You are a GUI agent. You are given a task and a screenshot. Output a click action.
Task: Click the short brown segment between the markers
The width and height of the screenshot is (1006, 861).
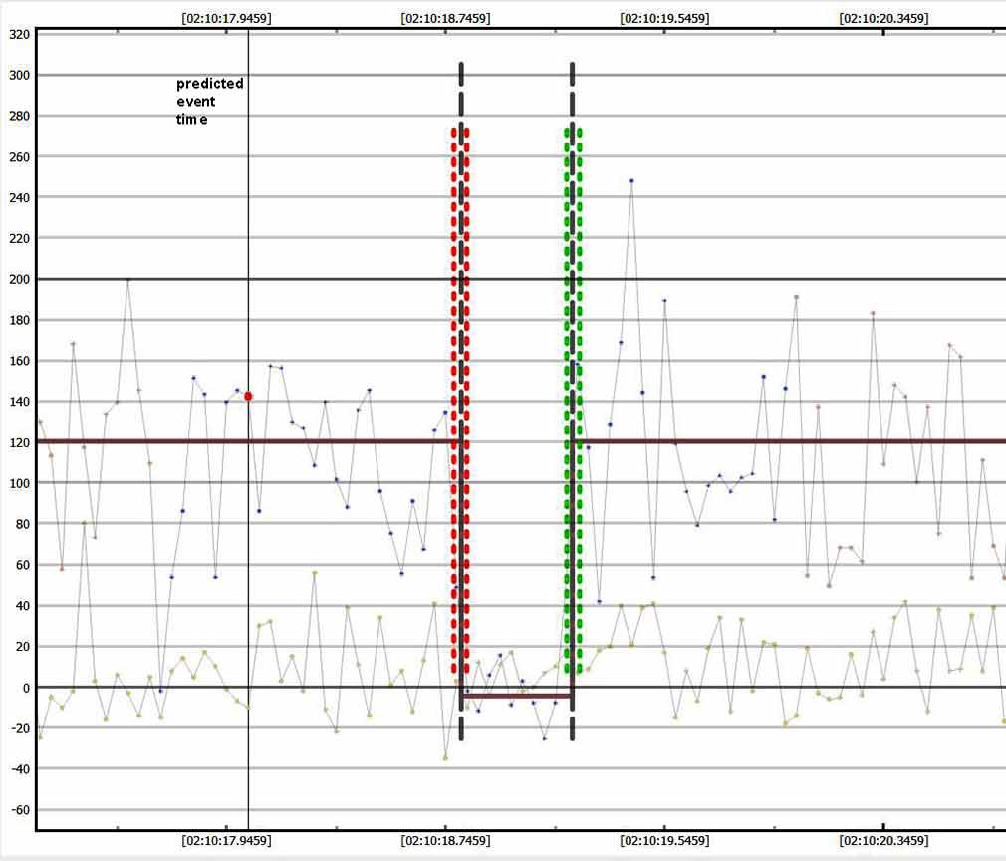coord(516,696)
